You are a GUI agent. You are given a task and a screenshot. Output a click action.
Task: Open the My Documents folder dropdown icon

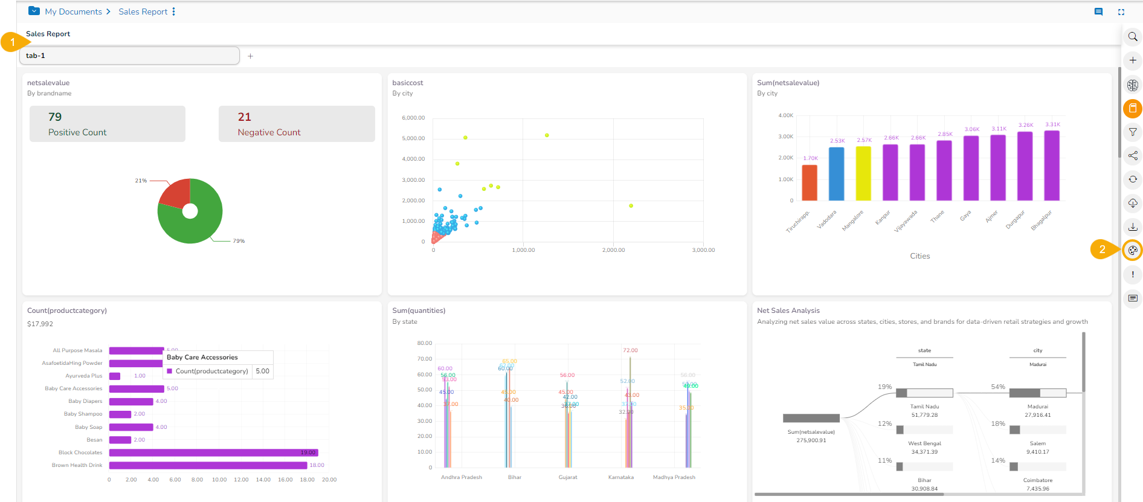click(34, 11)
